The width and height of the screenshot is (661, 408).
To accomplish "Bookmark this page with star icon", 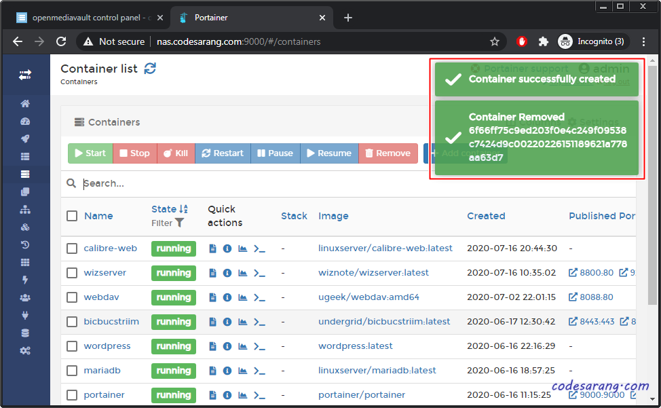I will [x=495, y=41].
